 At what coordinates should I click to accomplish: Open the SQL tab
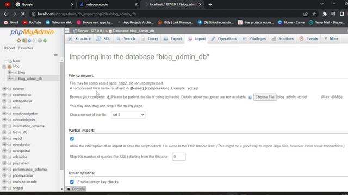point(103,38)
